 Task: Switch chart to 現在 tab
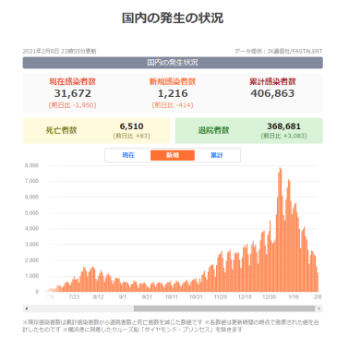click(x=128, y=155)
